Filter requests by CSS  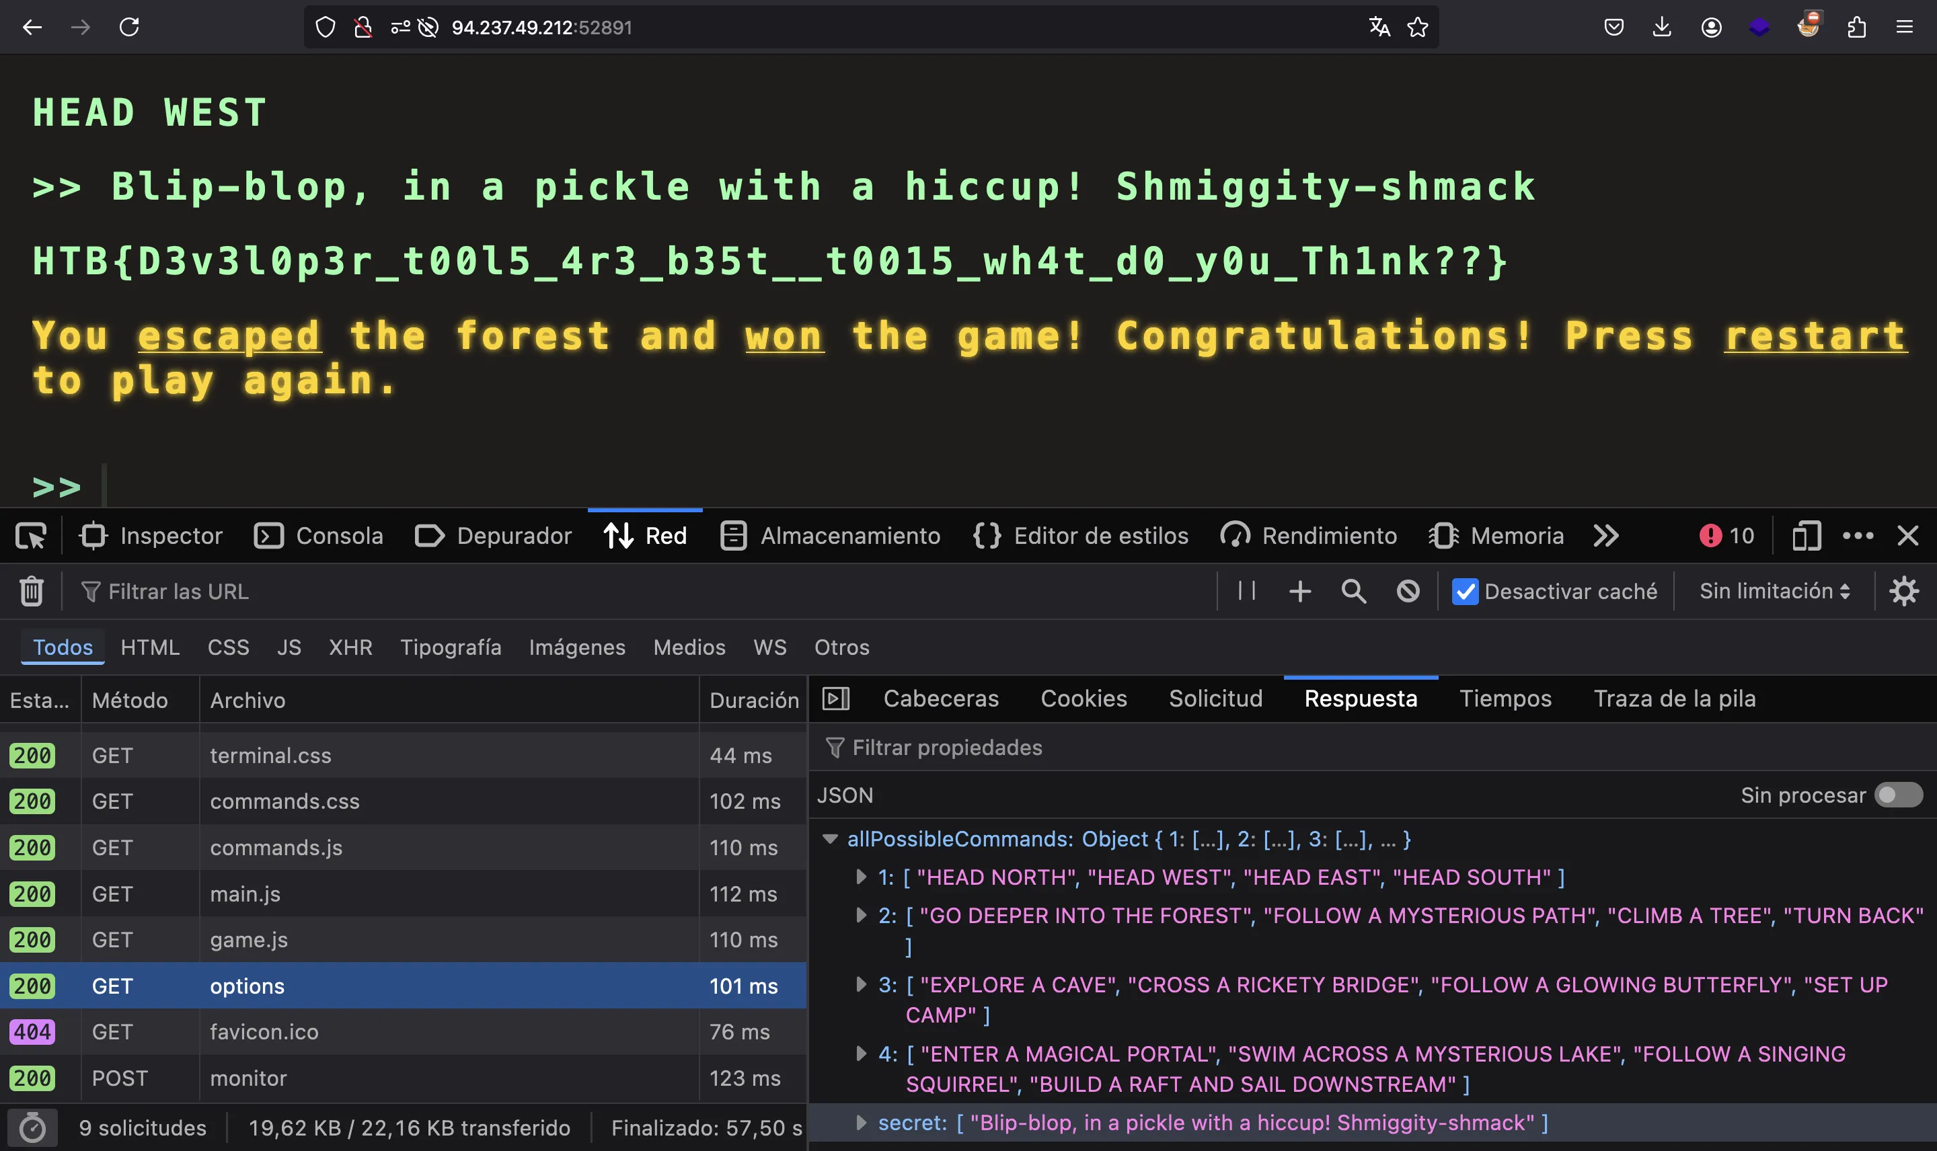click(x=228, y=647)
